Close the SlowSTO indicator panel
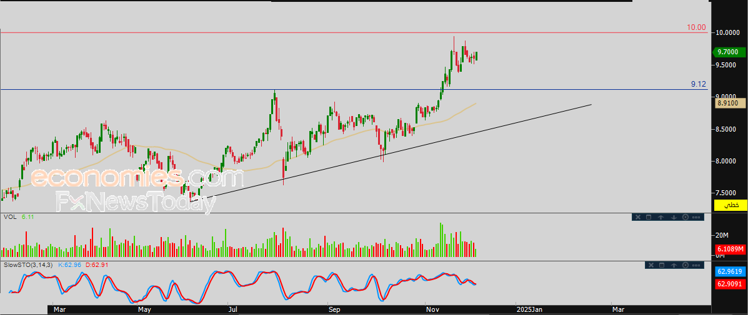Screen dimensions: 748x315 [651, 265]
